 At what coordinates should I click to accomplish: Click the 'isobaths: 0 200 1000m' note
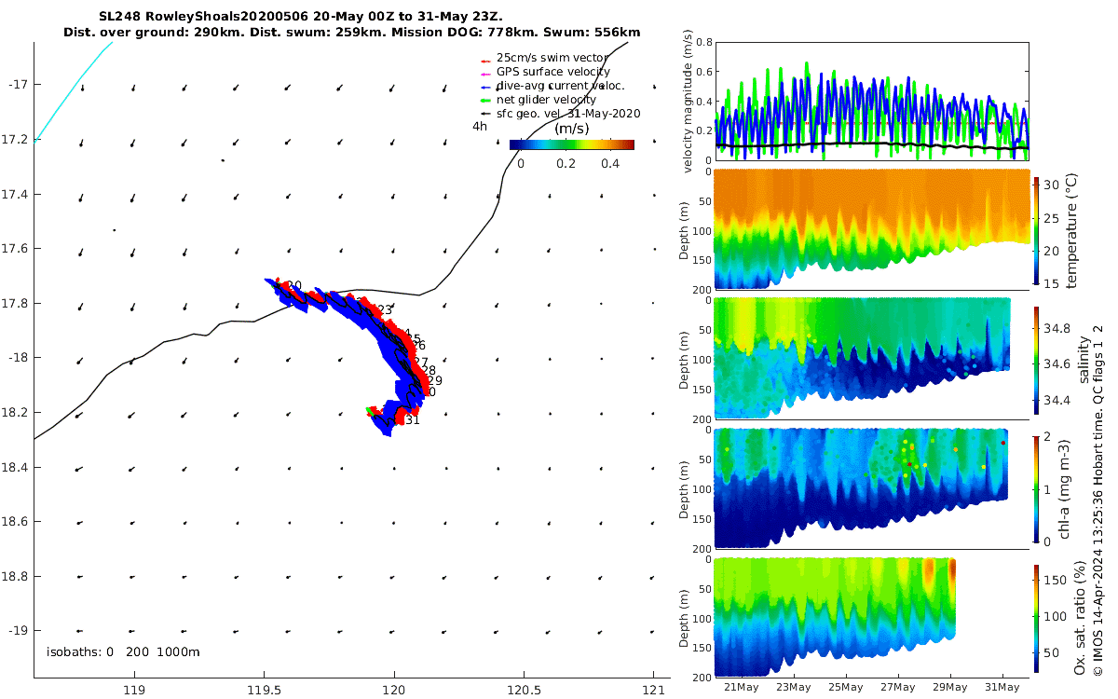click(x=123, y=651)
